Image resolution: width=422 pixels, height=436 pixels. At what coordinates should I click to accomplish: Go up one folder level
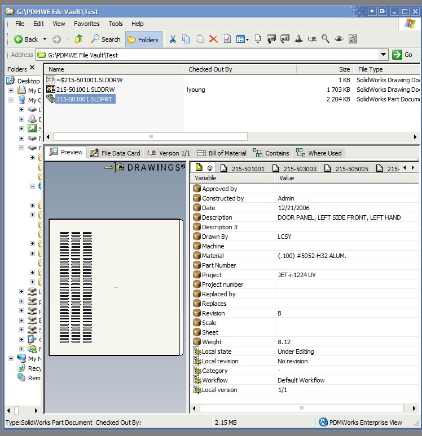(78, 39)
